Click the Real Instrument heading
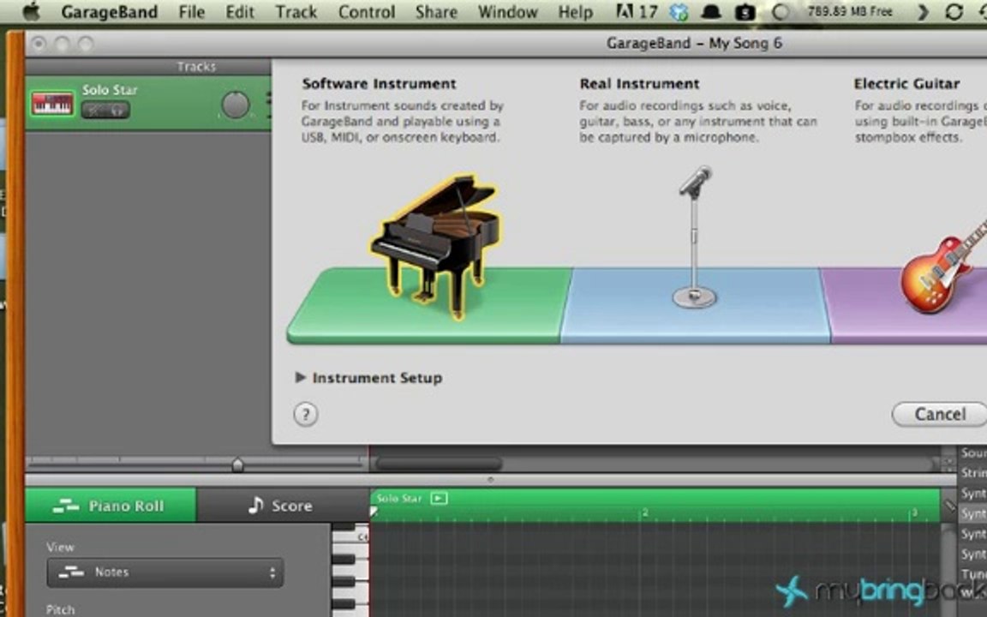This screenshot has height=617, width=987. (x=639, y=84)
